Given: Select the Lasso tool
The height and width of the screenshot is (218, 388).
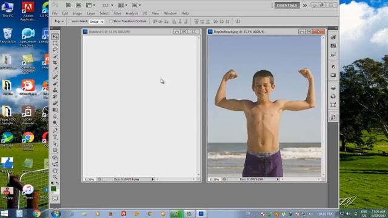Looking at the screenshot, I should pos(55,50).
